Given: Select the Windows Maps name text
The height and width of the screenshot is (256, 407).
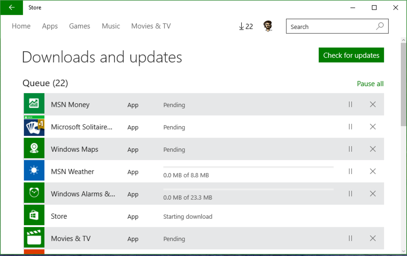Looking at the screenshot, I should tap(75, 149).
